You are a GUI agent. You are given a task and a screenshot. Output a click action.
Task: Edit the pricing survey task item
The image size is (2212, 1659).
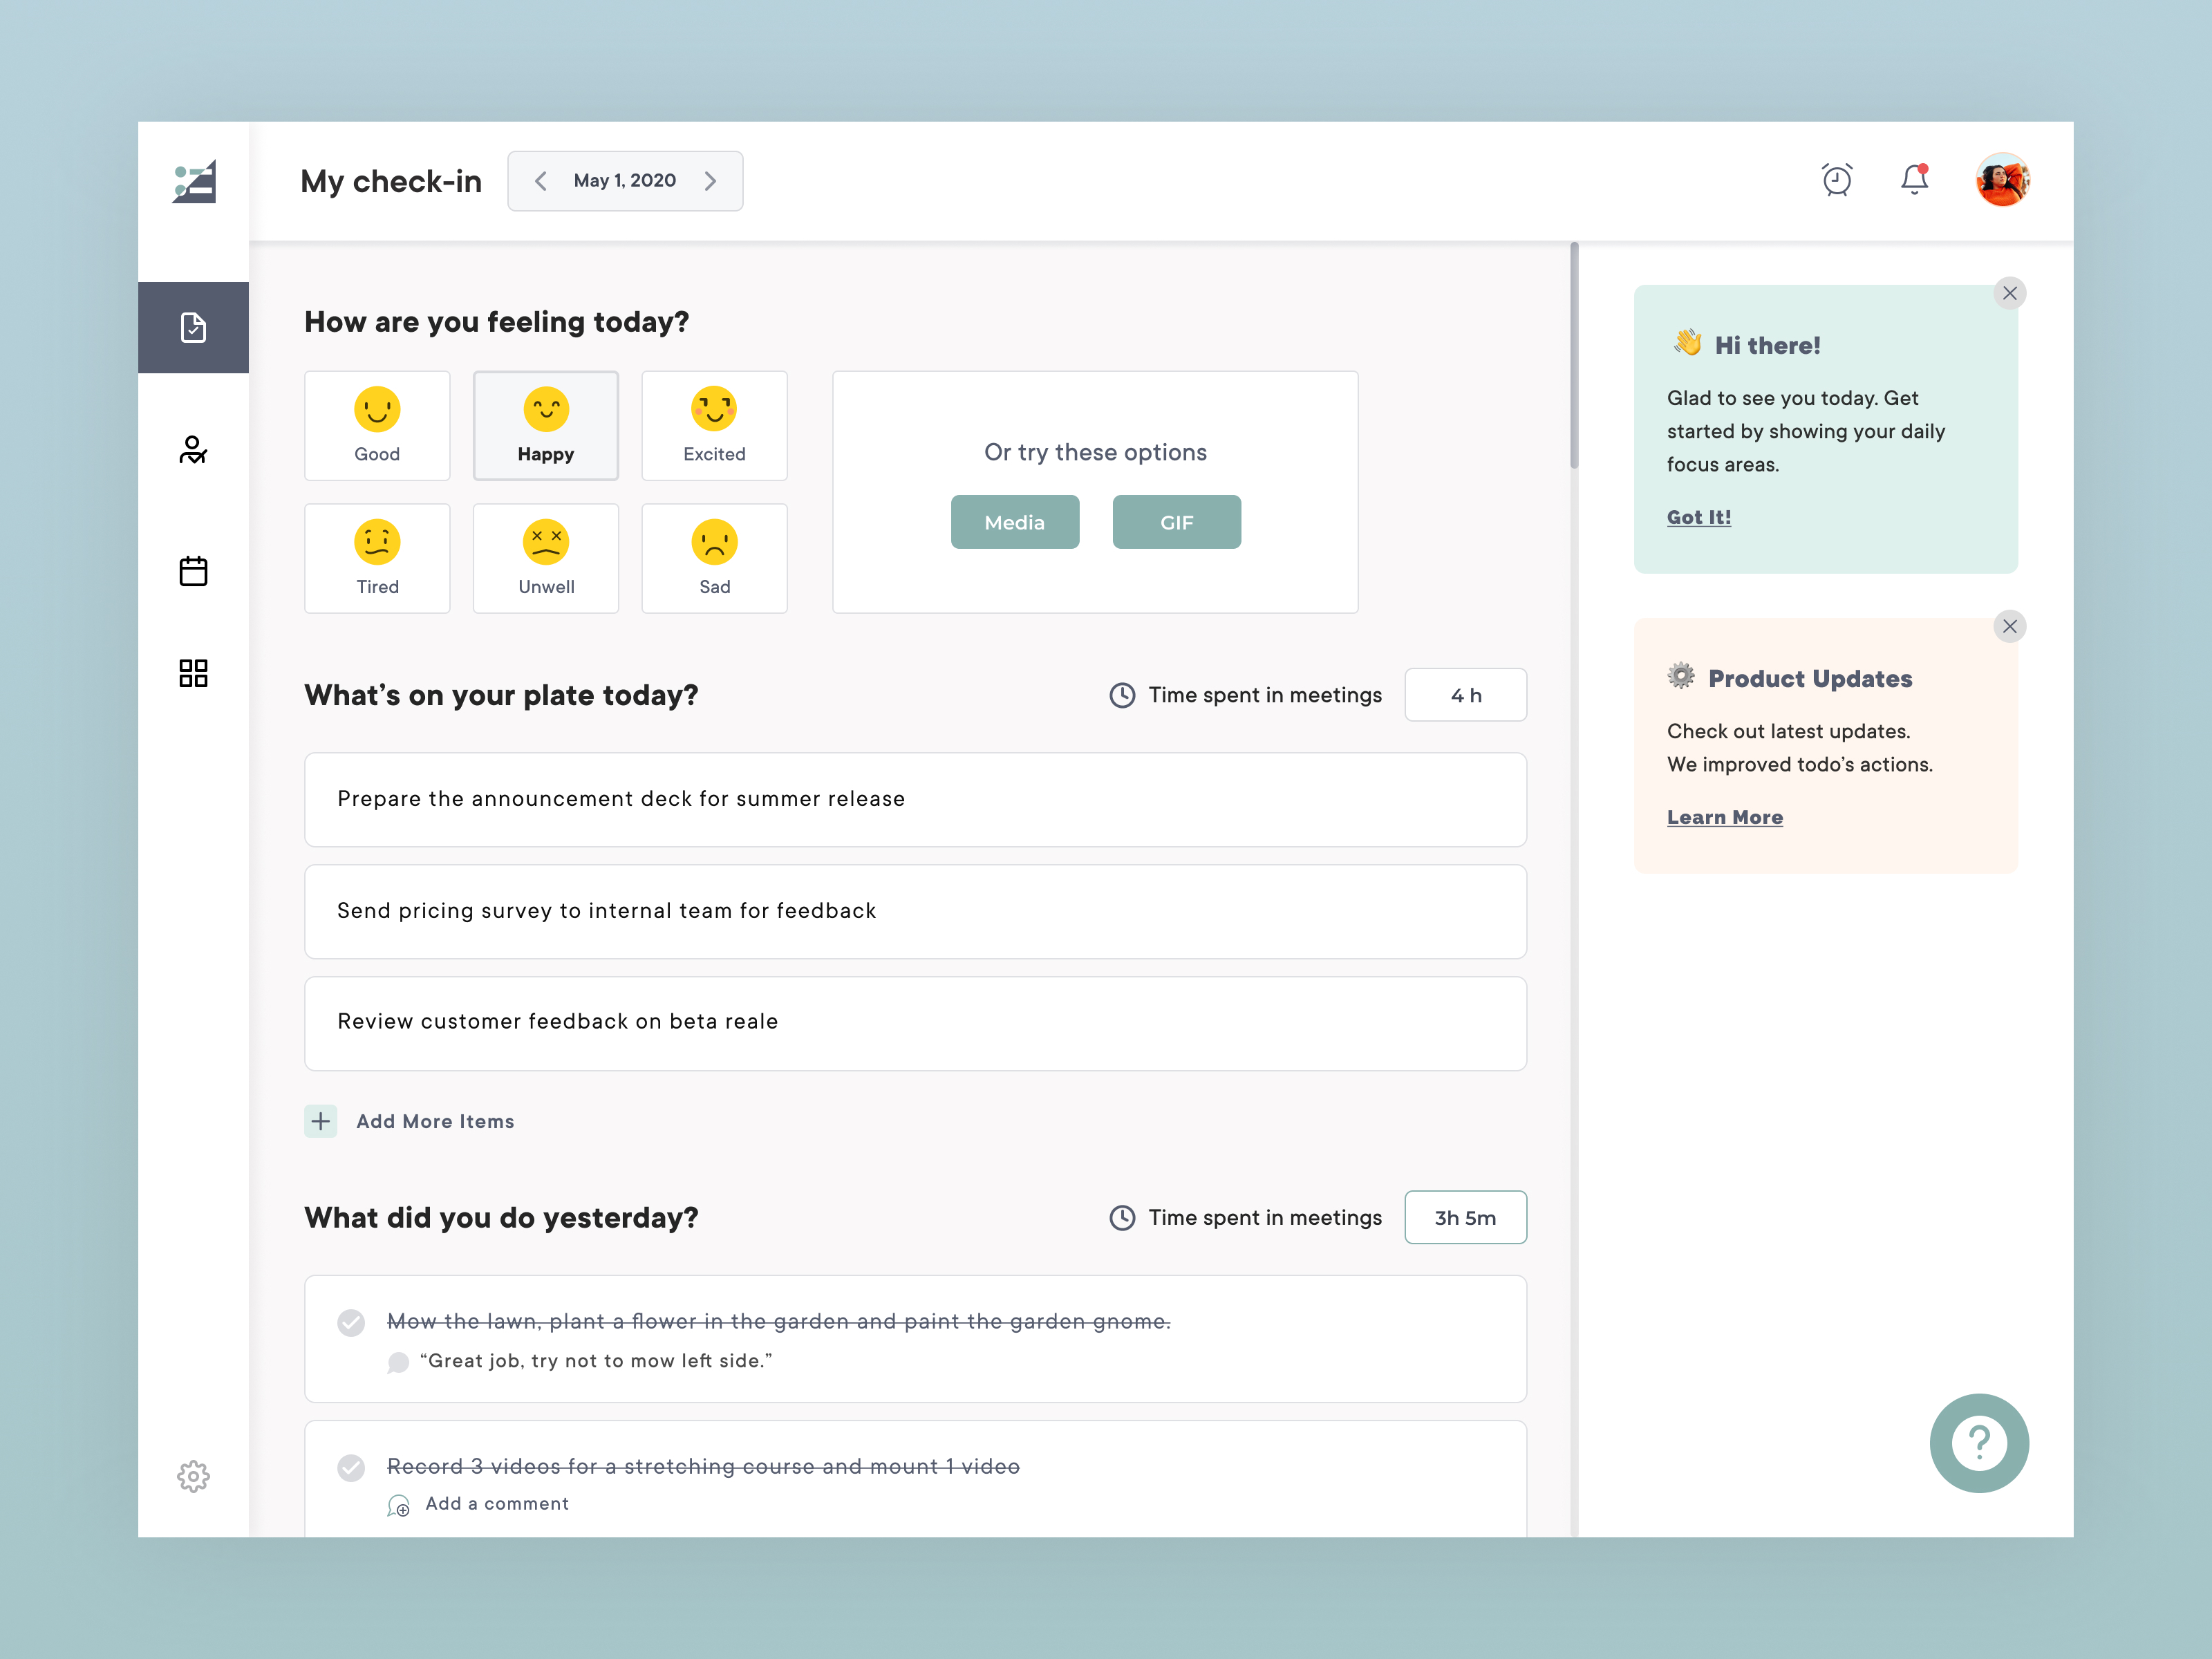[x=915, y=912]
